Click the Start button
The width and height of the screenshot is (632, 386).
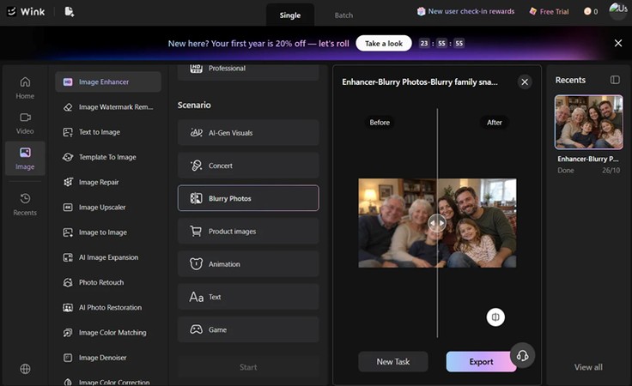248,367
